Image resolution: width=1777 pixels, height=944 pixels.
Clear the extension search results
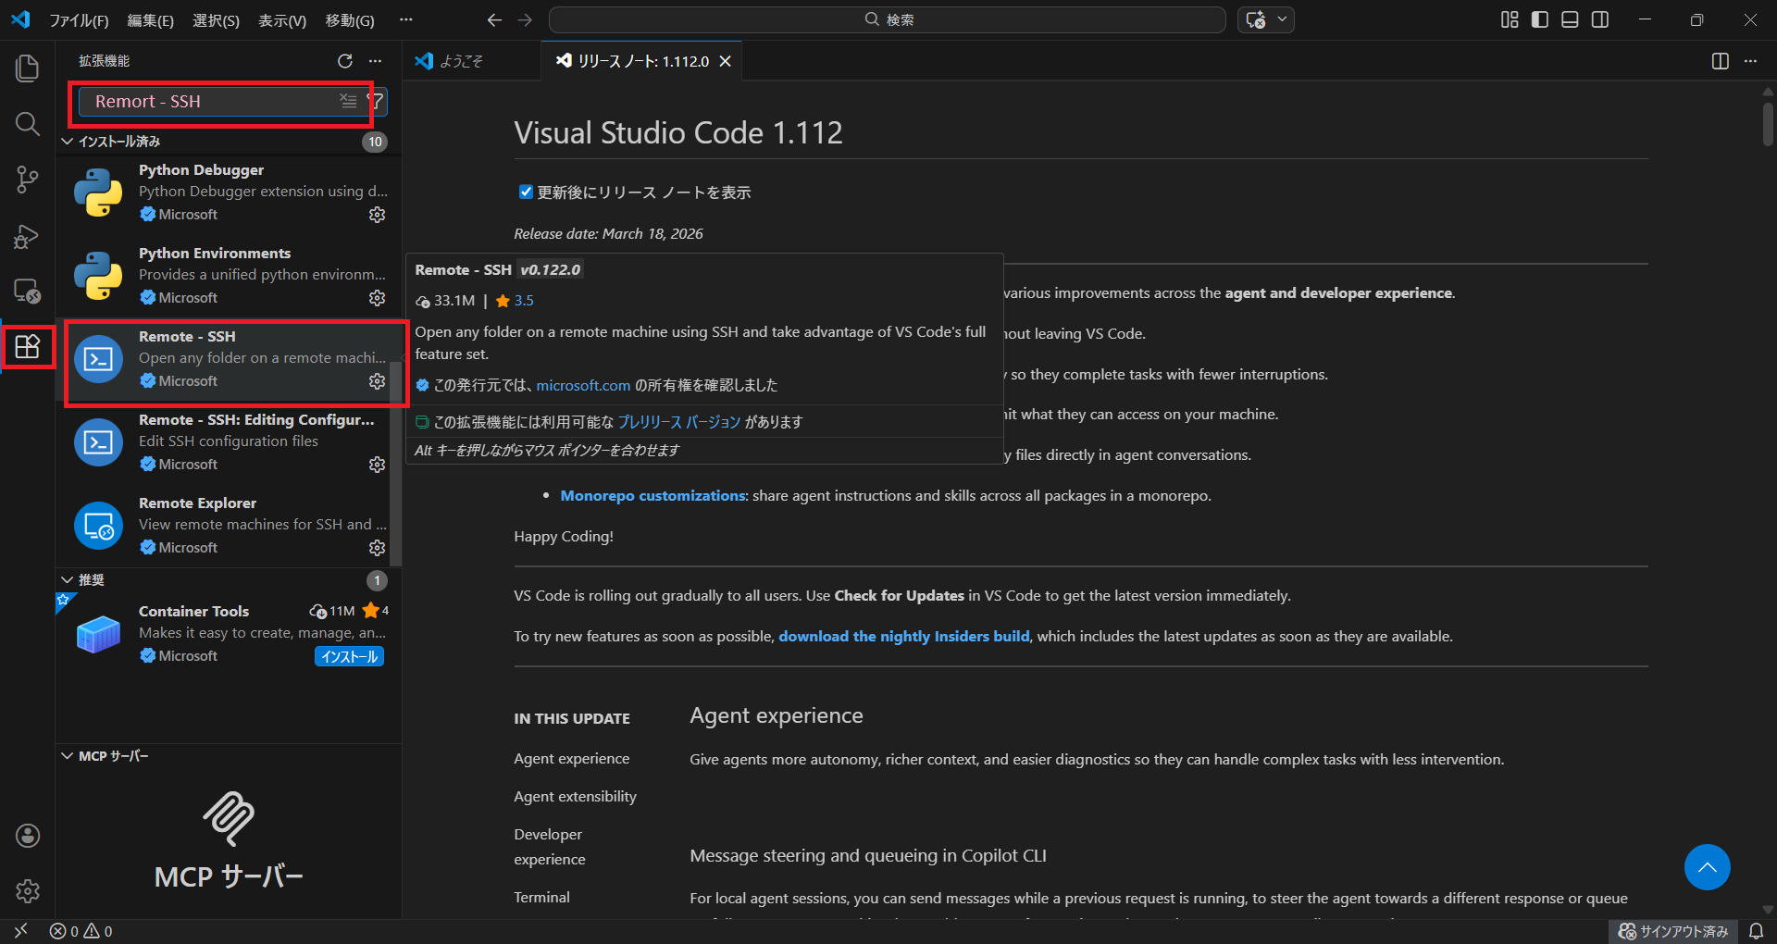tap(348, 101)
